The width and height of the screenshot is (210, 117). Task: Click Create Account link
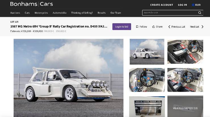[x=161, y=5]
